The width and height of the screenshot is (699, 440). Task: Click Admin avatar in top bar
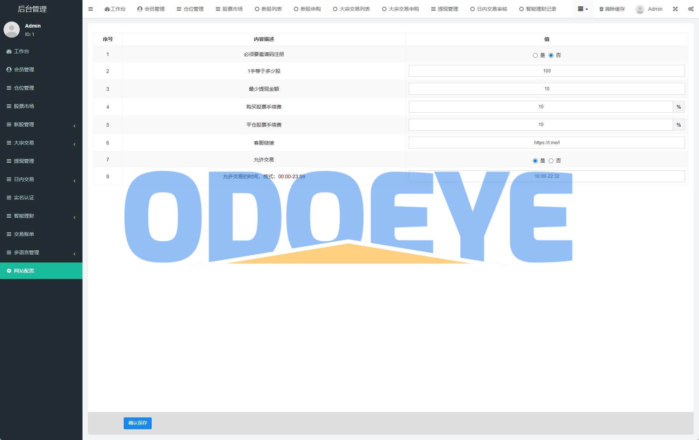coord(640,9)
